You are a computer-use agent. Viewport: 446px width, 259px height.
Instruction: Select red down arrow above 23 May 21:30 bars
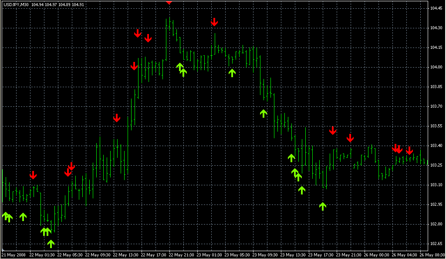(x=350, y=138)
